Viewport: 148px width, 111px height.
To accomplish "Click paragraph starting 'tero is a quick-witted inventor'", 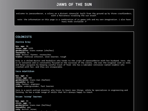I will pos(72,91).
